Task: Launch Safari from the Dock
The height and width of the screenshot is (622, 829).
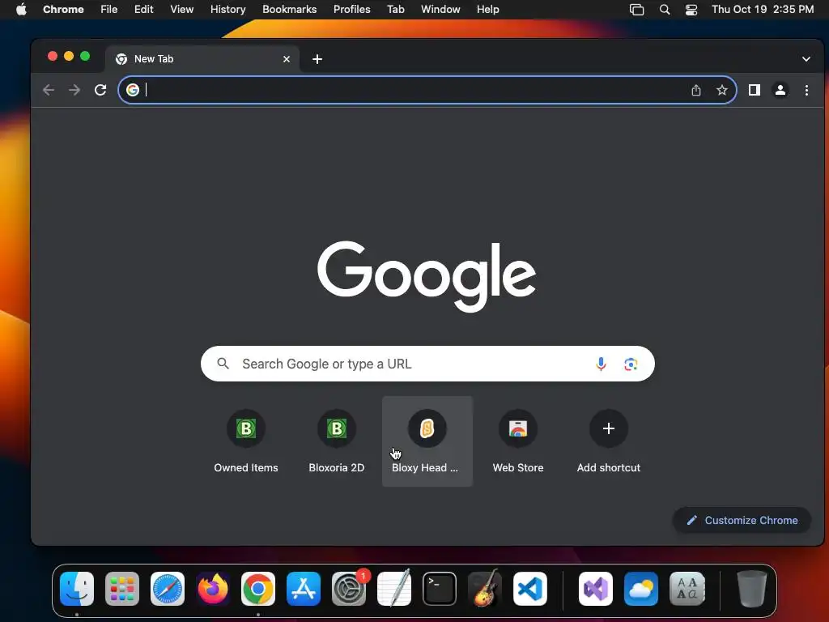Action: click(x=168, y=589)
